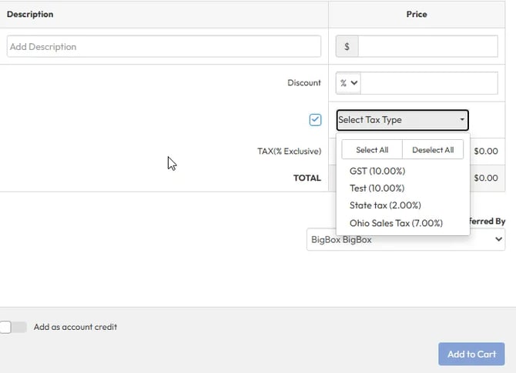Enable the Add as account credit switch

14,327
